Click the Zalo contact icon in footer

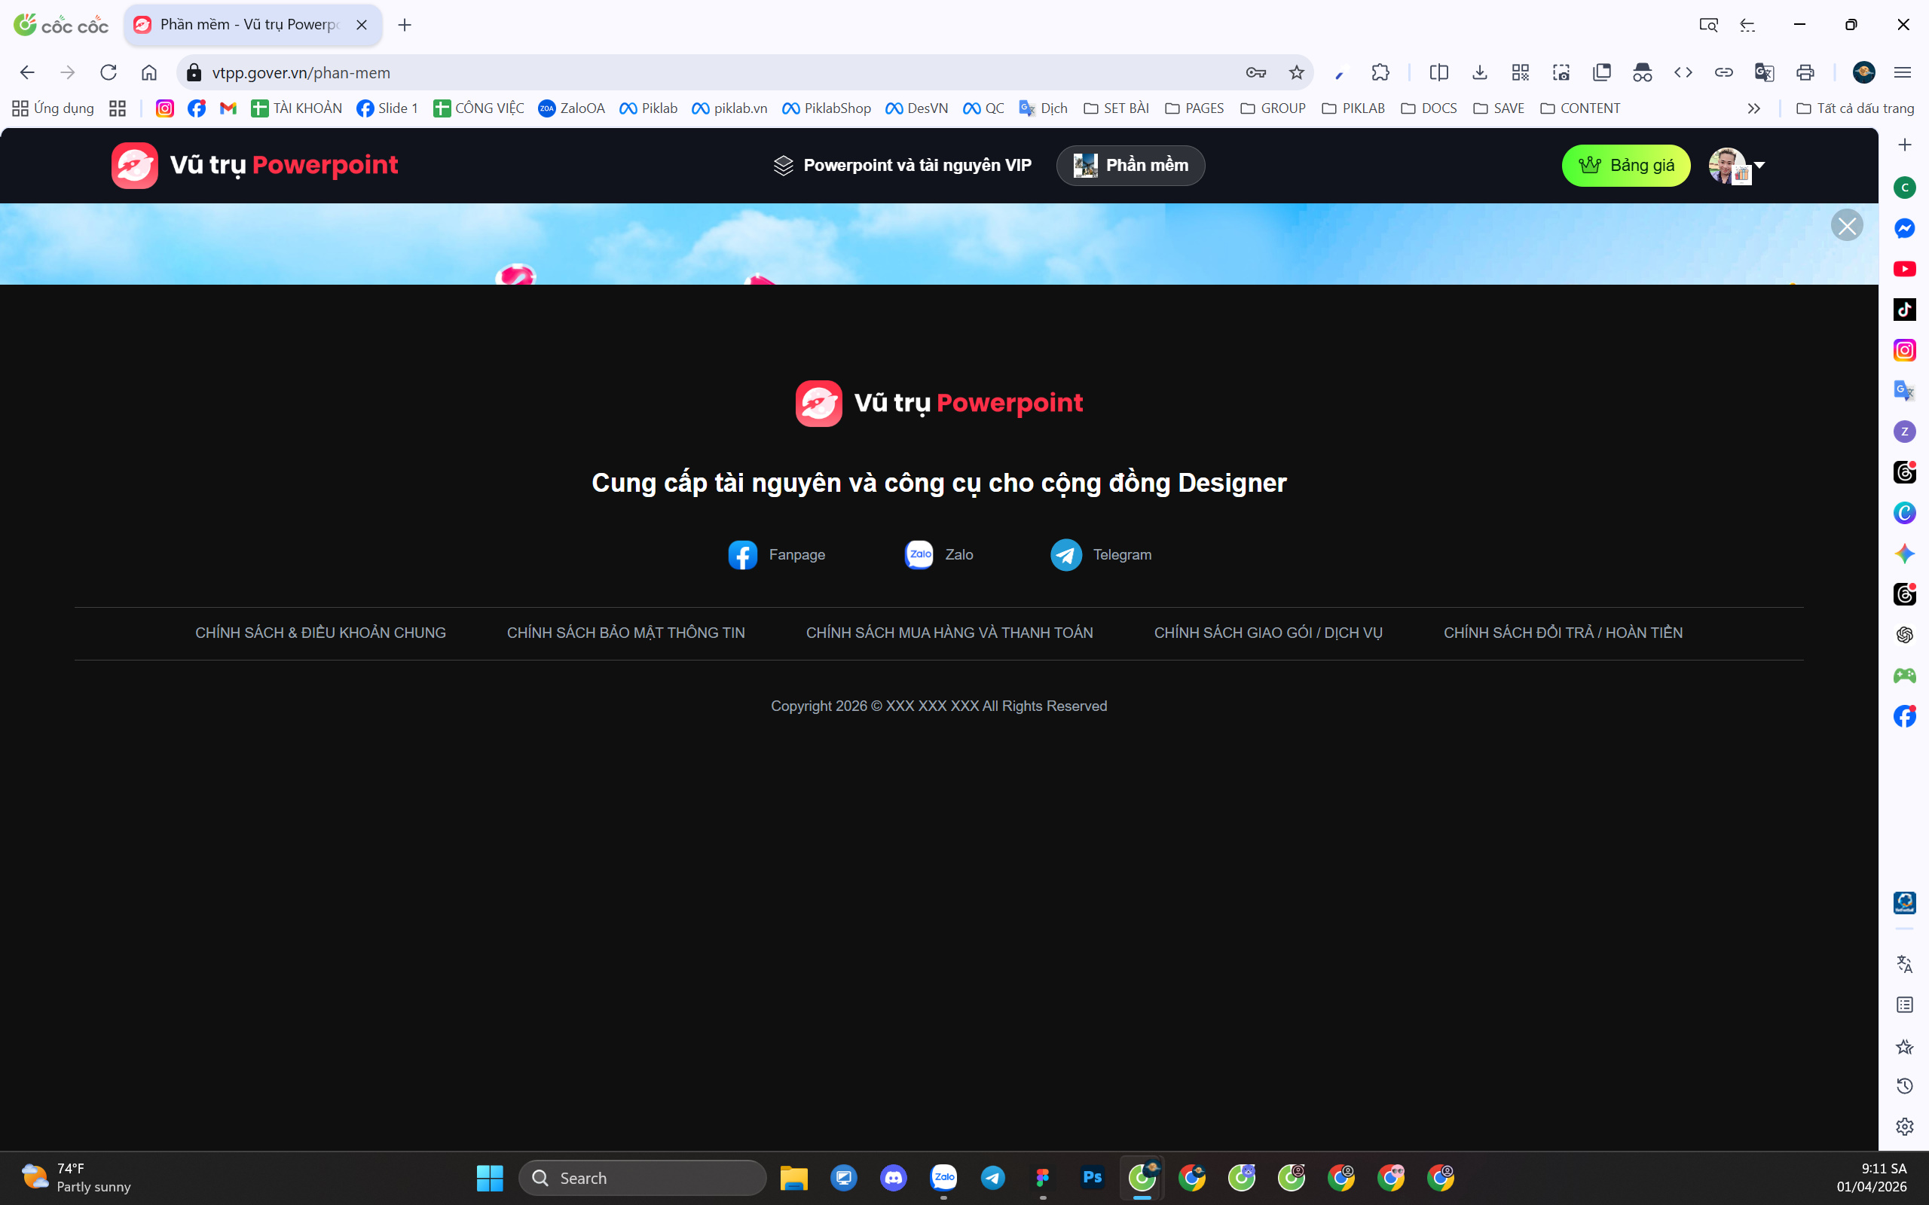tap(919, 555)
